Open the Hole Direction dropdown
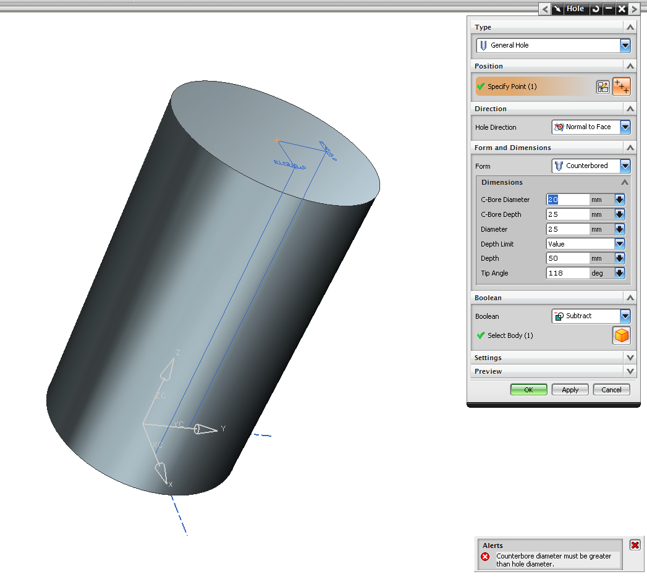Screen dimensions: 647x577 (625, 127)
